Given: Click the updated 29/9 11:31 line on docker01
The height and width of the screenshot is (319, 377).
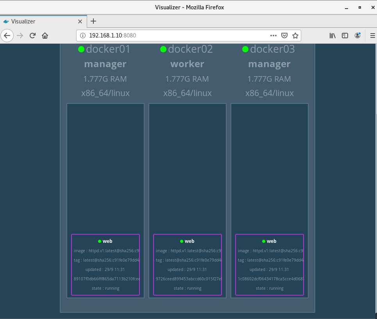Looking at the screenshot, I should click(105, 269).
